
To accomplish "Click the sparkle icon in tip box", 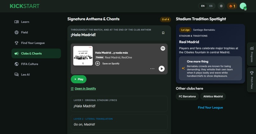I will coord(183,68).
